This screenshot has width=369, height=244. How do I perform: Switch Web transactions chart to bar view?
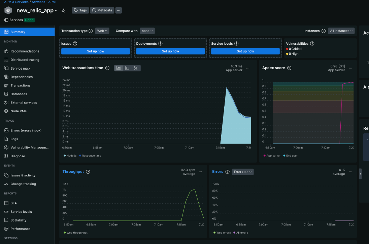click(127, 68)
